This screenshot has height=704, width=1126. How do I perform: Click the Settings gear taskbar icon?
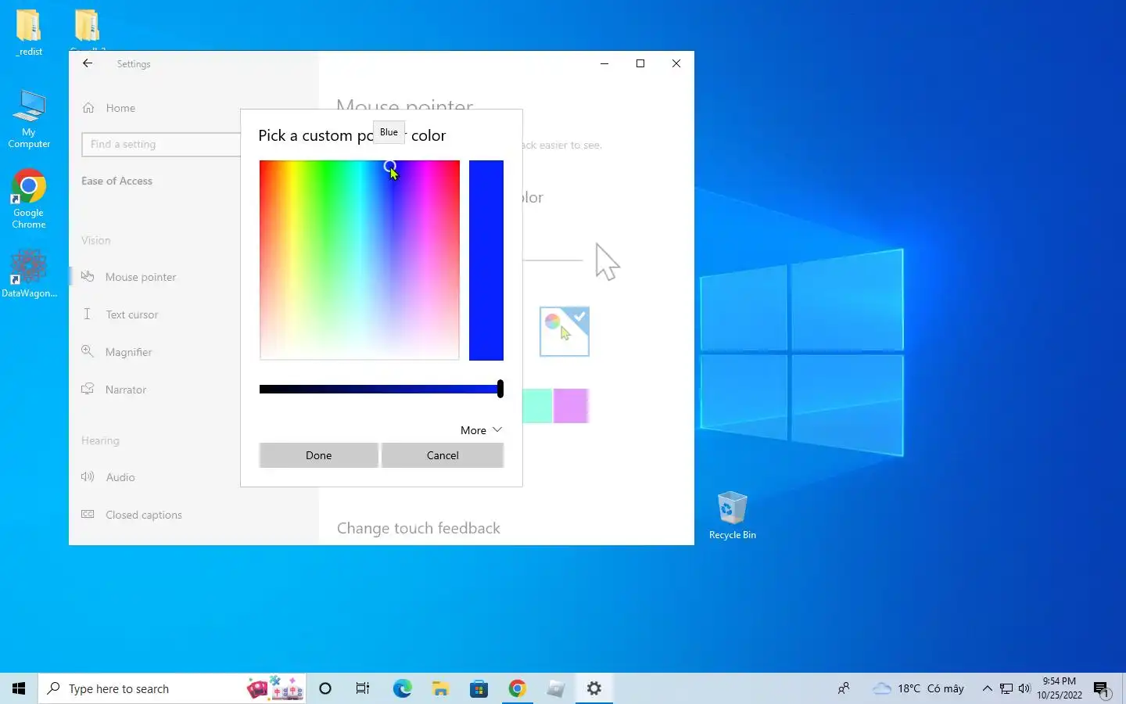[x=594, y=688]
